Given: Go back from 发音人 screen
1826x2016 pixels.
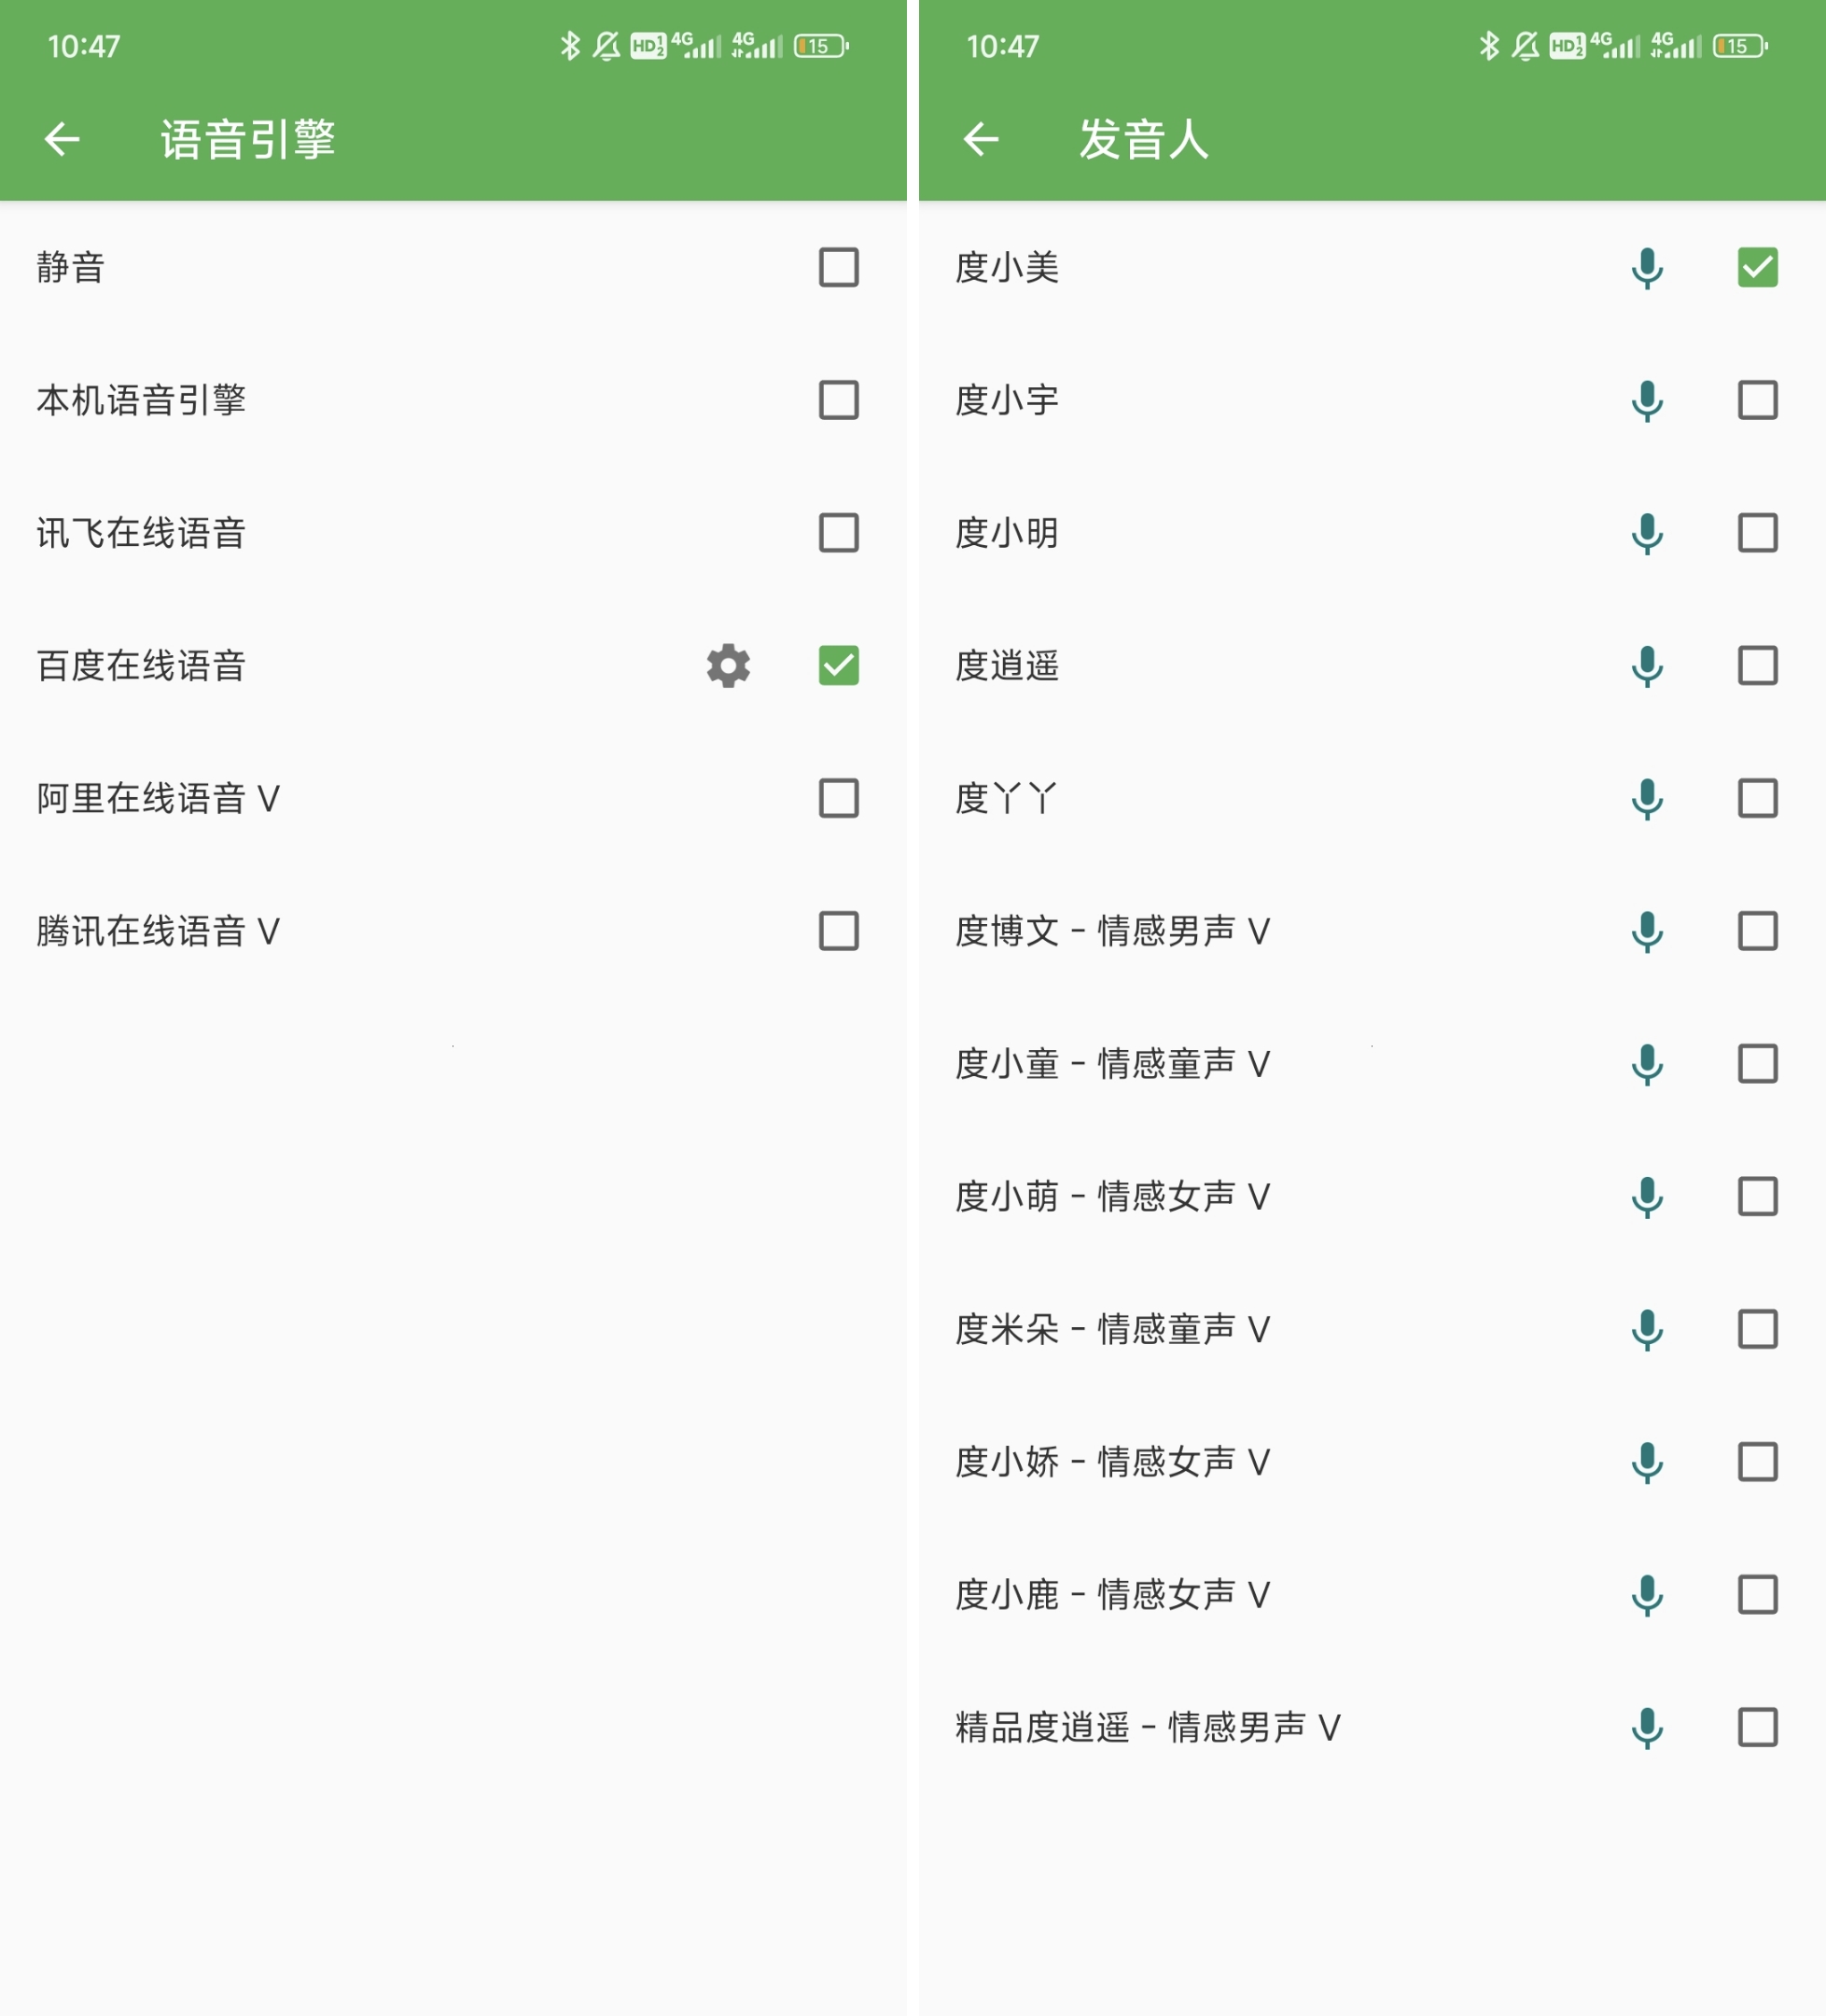Looking at the screenshot, I should pyautogui.click(x=981, y=139).
